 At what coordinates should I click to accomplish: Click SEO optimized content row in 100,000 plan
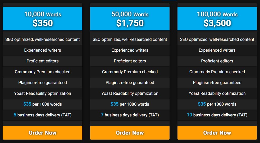coord(217,39)
